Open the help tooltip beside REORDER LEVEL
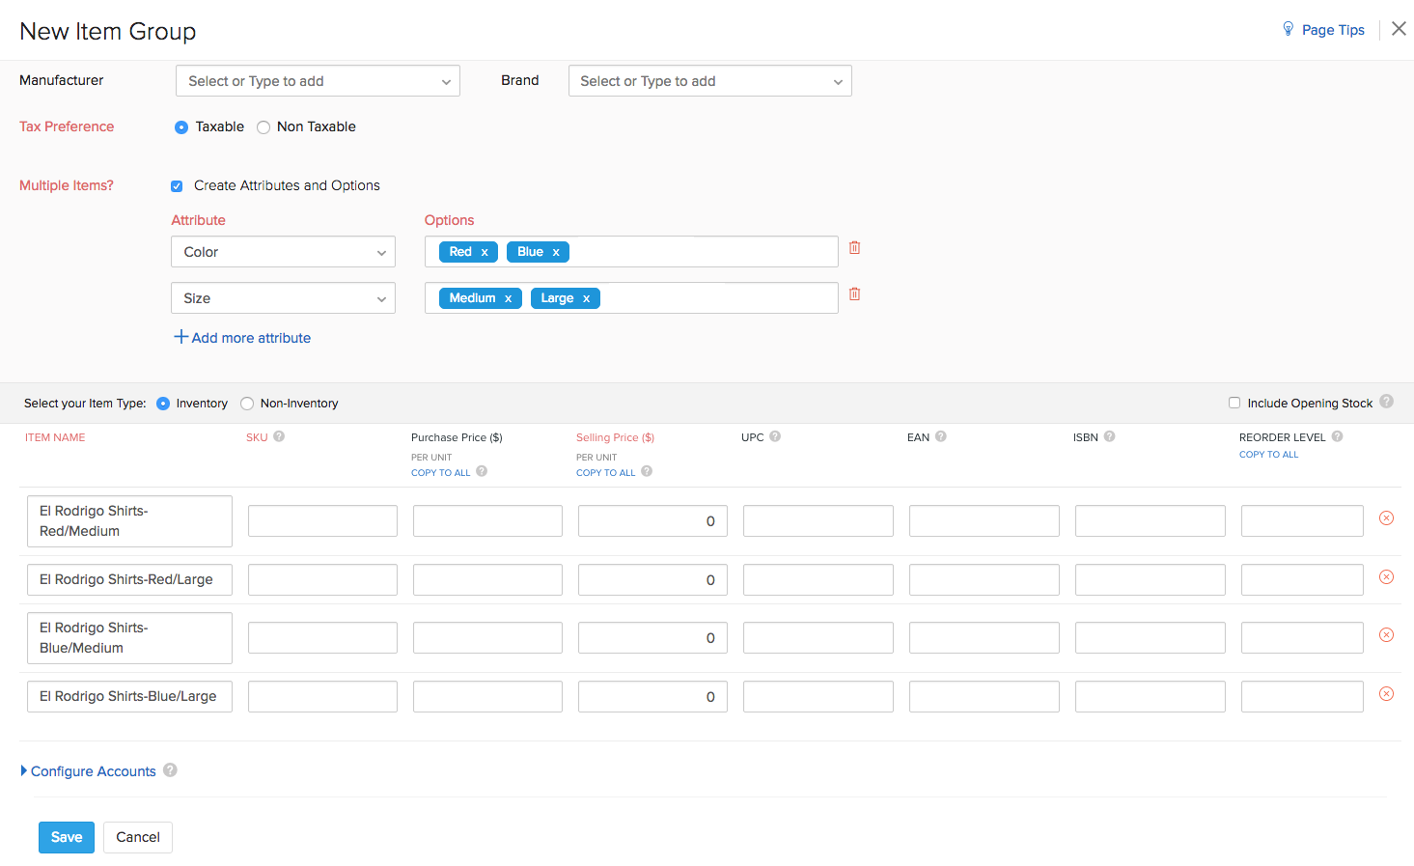 [x=1338, y=436]
